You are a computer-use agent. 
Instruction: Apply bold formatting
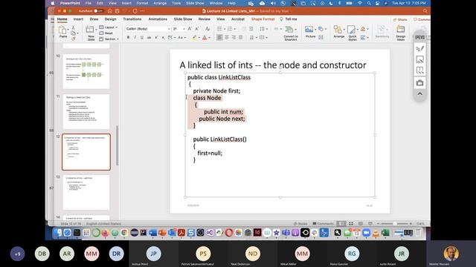tap(128, 38)
